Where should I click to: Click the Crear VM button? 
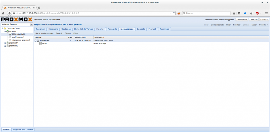[253, 20]
